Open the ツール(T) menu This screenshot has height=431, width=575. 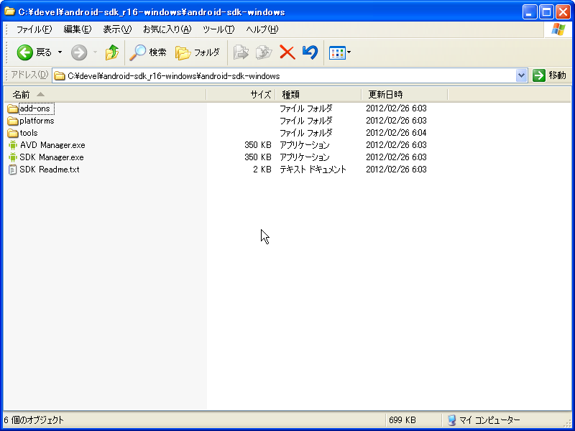pos(218,29)
